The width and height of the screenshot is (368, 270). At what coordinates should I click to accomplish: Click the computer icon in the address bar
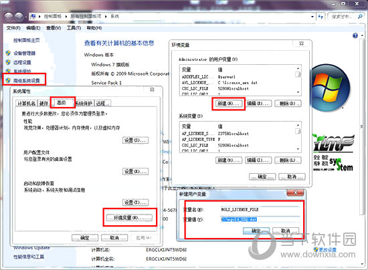pyautogui.click(x=33, y=16)
